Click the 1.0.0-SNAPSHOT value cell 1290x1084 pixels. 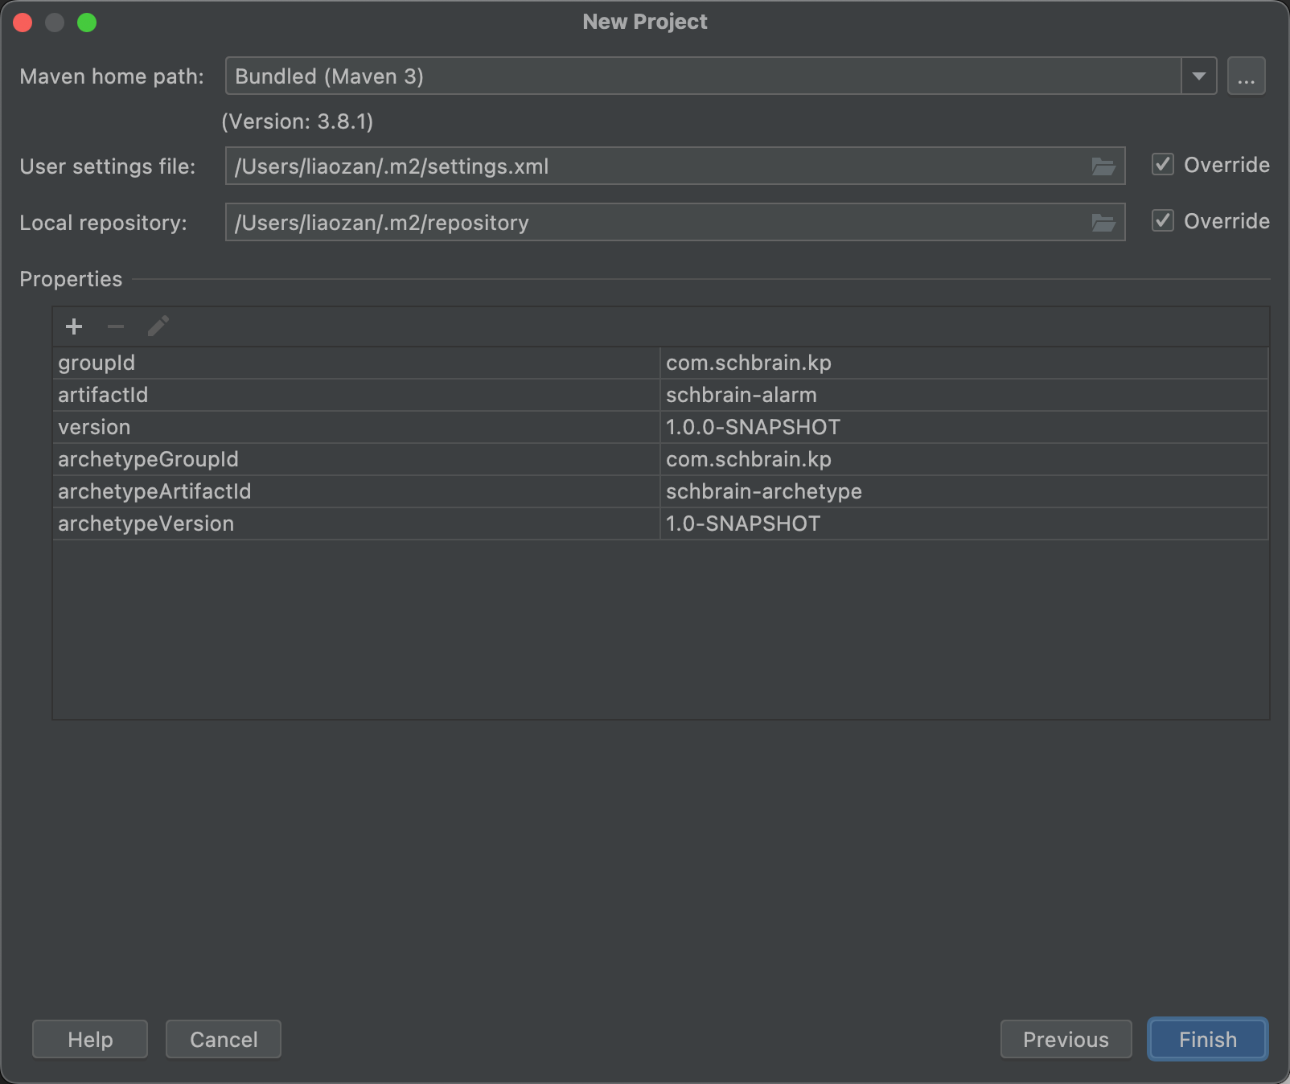coord(963,427)
